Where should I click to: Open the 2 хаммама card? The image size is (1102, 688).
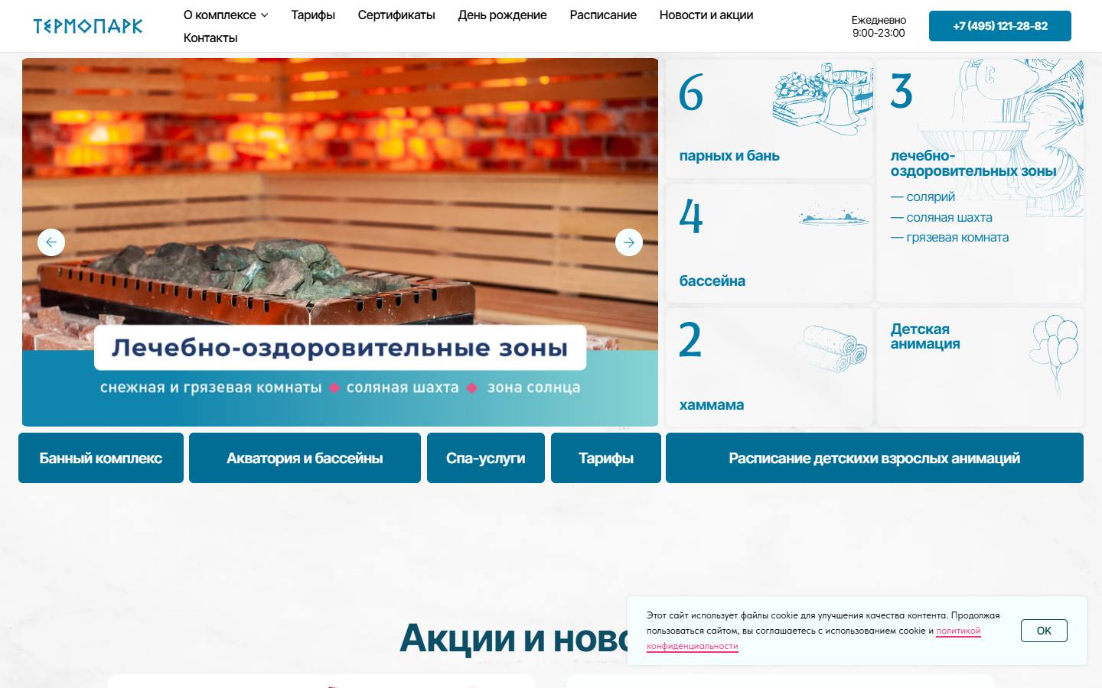click(769, 367)
